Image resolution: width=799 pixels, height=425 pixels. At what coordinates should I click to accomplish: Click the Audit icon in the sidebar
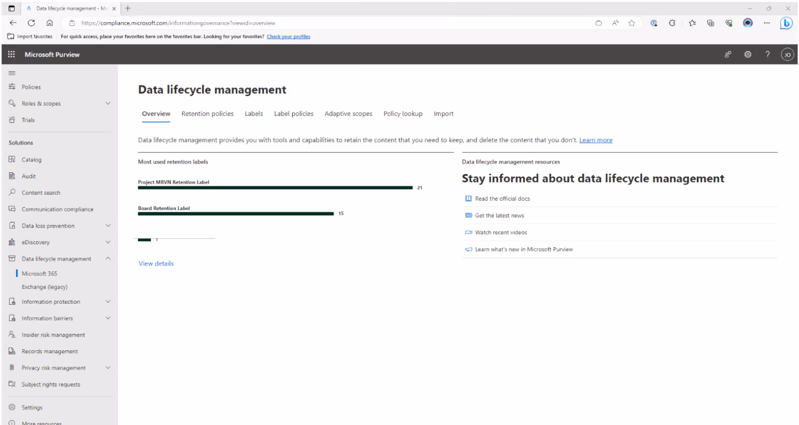click(x=12, y=176)
